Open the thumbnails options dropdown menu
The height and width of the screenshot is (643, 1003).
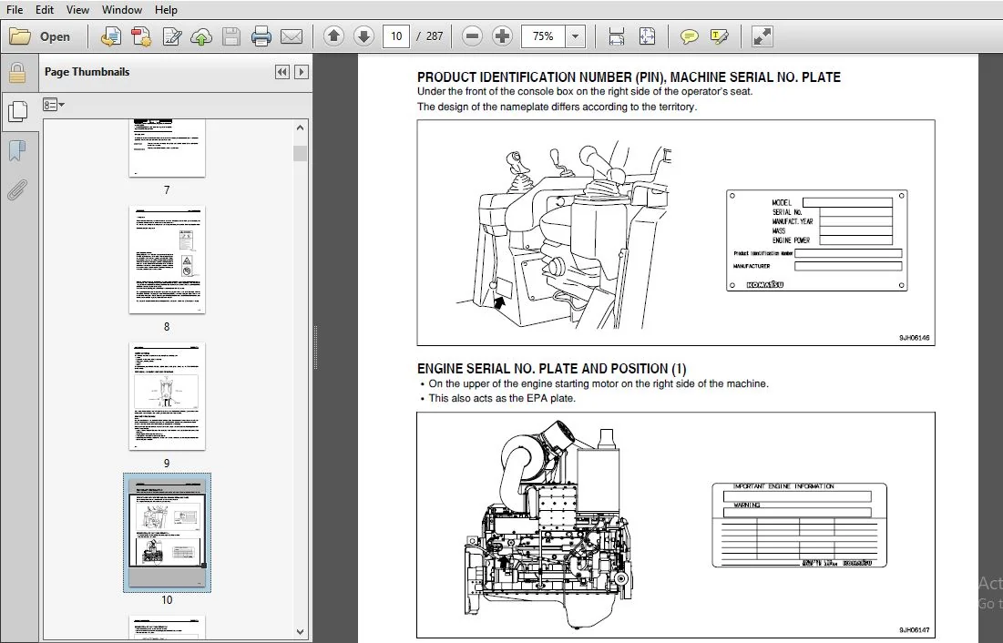click(x=53, y=105)
